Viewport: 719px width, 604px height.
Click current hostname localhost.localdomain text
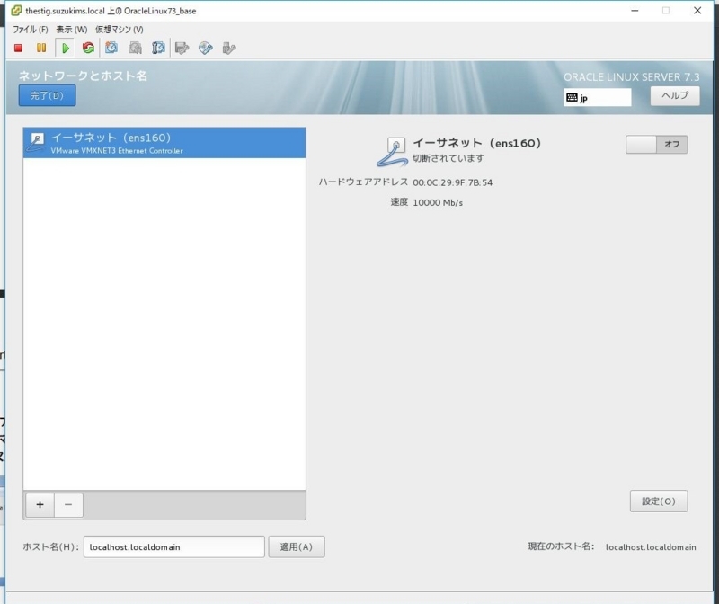click(x=651, y=547)
